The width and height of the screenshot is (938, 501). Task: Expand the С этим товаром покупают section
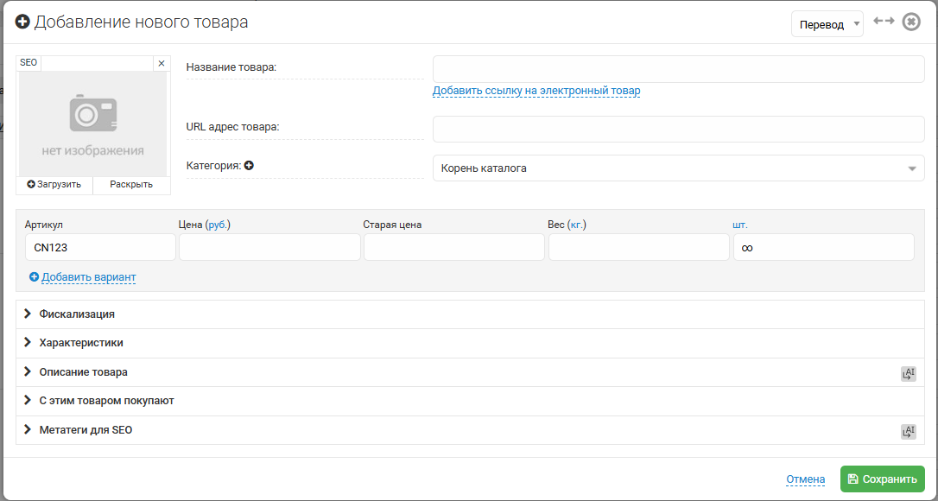tap(106, 401)
